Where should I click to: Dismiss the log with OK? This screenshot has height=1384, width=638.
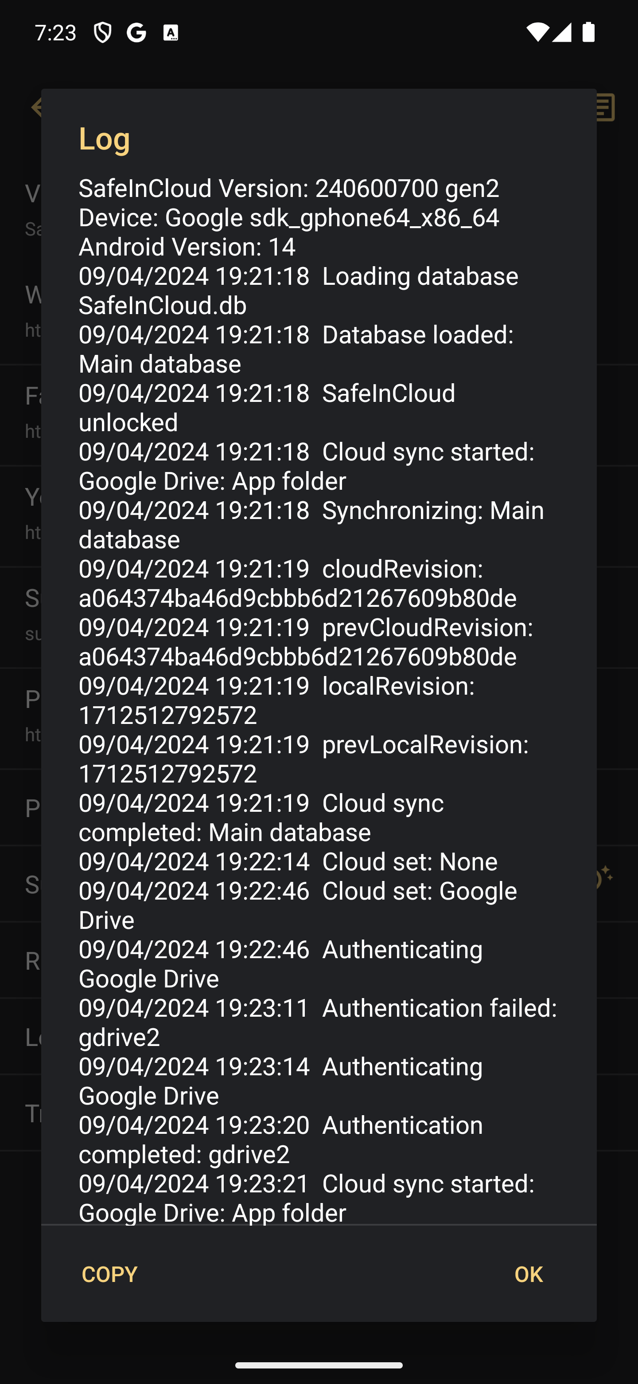tap(528, 1274)
